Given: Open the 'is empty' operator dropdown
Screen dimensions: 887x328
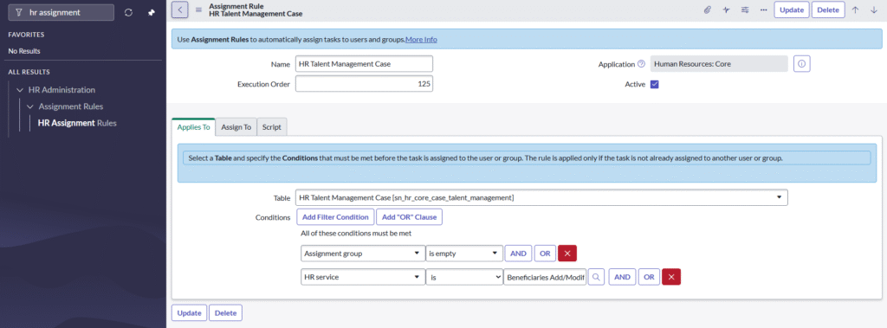Looking at the screenshot, I should [464, 254].
